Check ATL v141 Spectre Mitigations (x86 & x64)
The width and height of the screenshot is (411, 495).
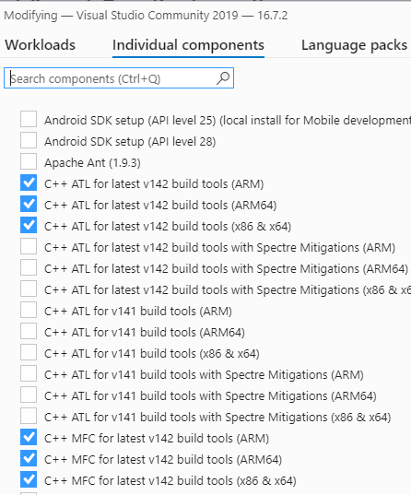(29, 416)
